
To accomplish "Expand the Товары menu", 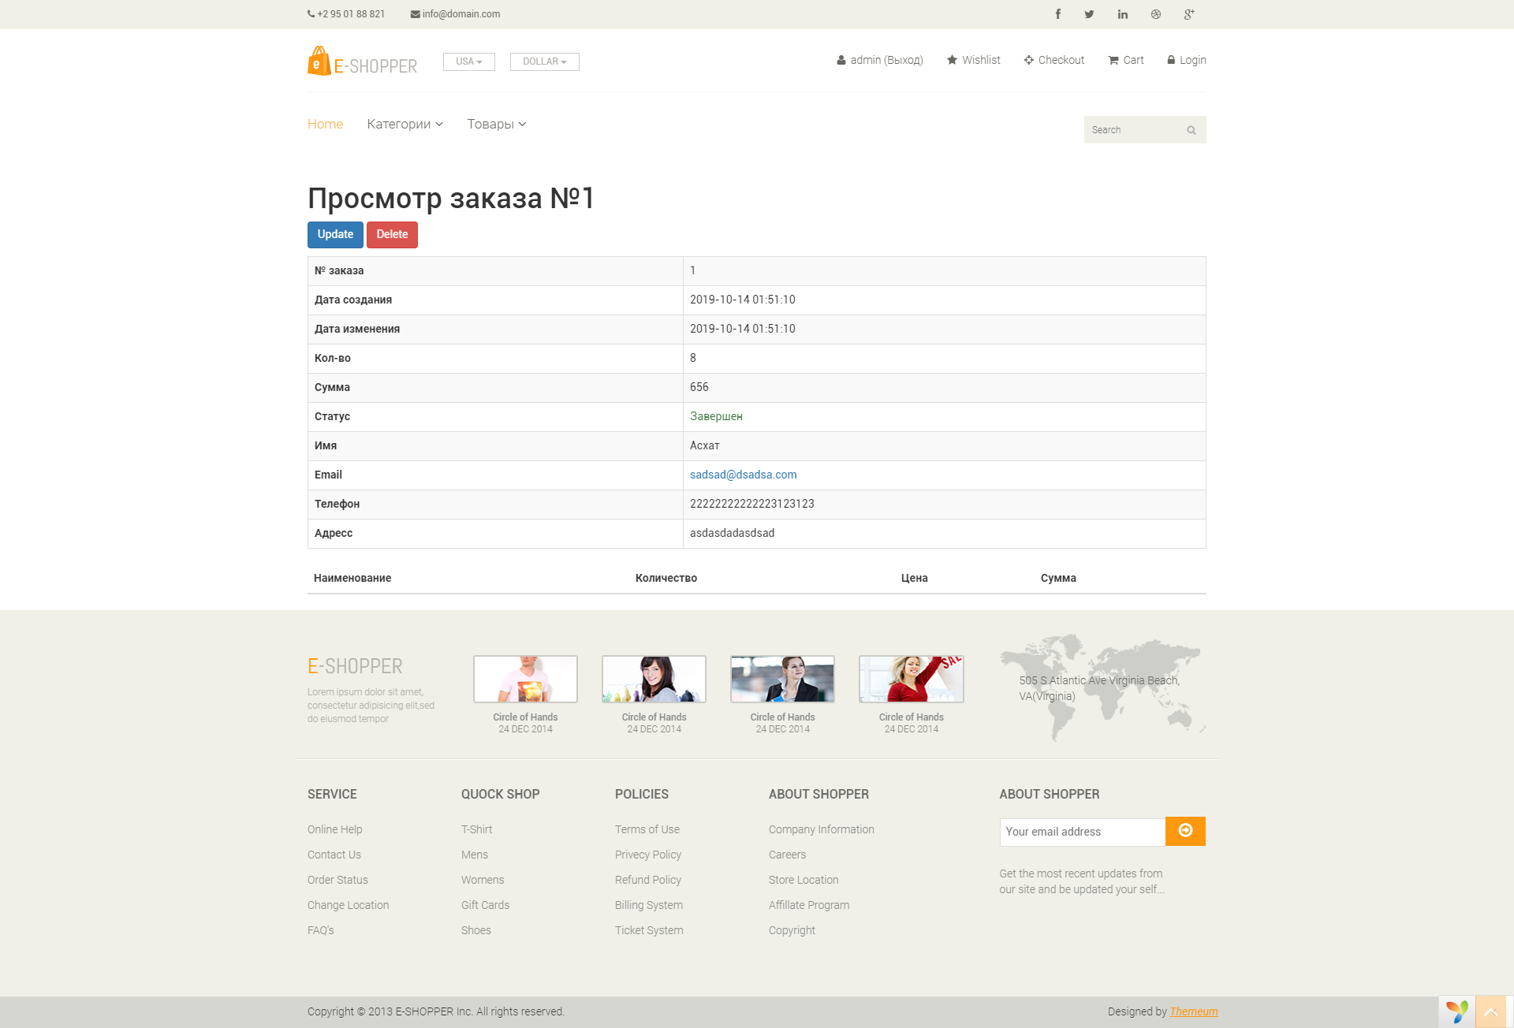I will [x=496, y=124].
